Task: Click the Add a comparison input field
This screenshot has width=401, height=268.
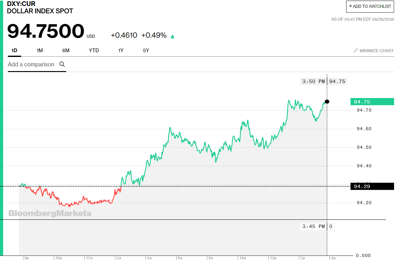Action: [31, 64]
